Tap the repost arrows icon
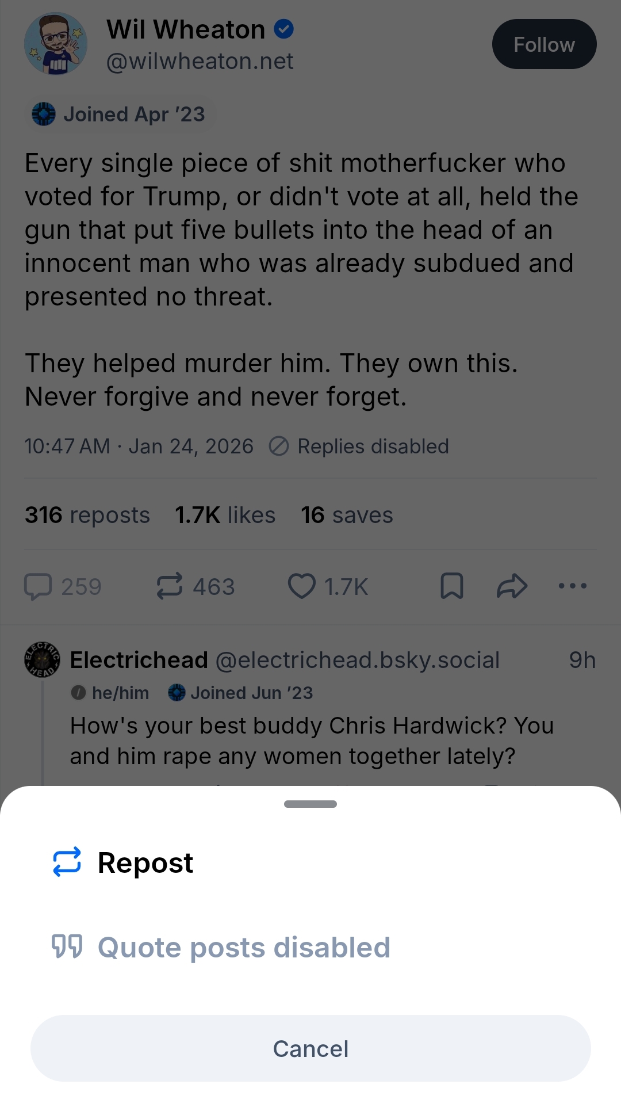The image size is (621, 1103). (x=170, y=586)
